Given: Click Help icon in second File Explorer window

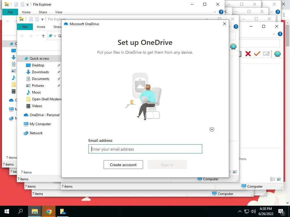Looking at the screenshot, I should pyautogui.click(x=236, y=27).
